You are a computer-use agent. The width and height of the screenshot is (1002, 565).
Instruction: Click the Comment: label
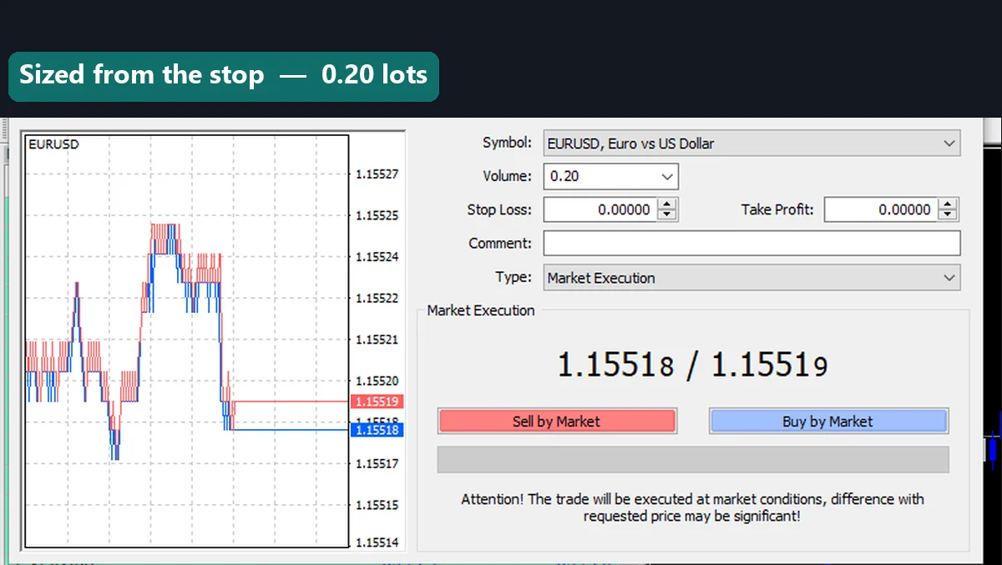click(500, 243)
